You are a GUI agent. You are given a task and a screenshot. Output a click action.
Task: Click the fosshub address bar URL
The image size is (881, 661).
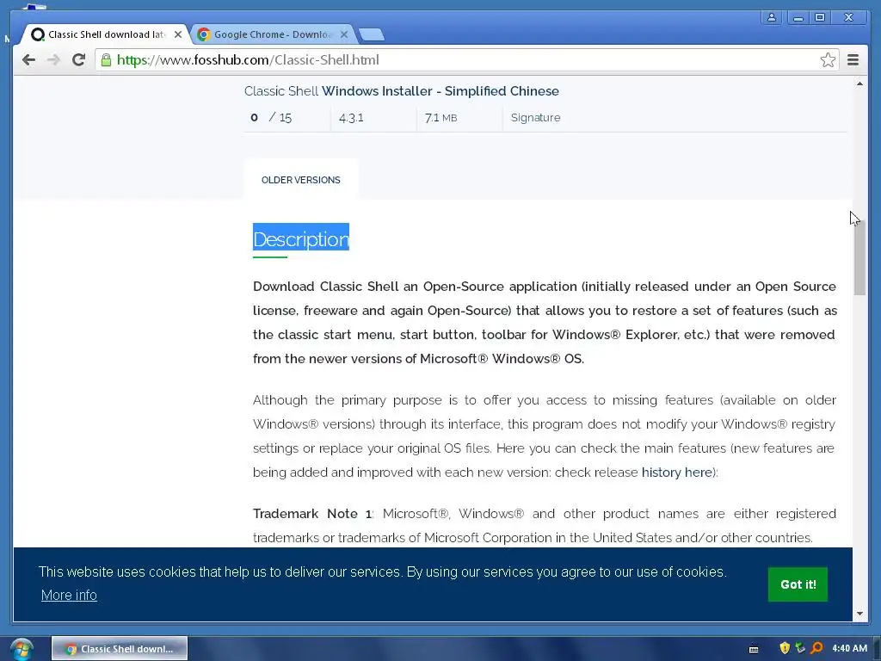[248, 60]
